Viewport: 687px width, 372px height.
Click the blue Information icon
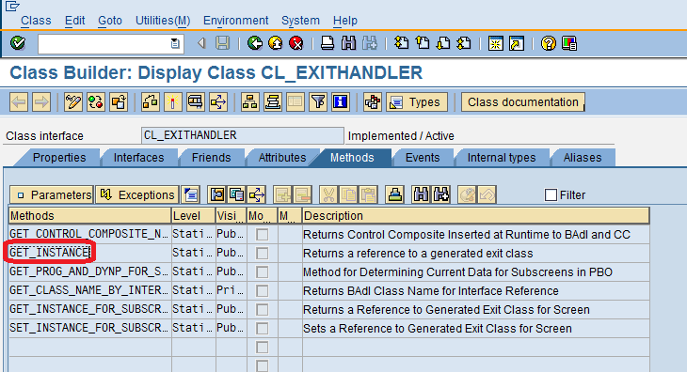click(x=341, y=102)
